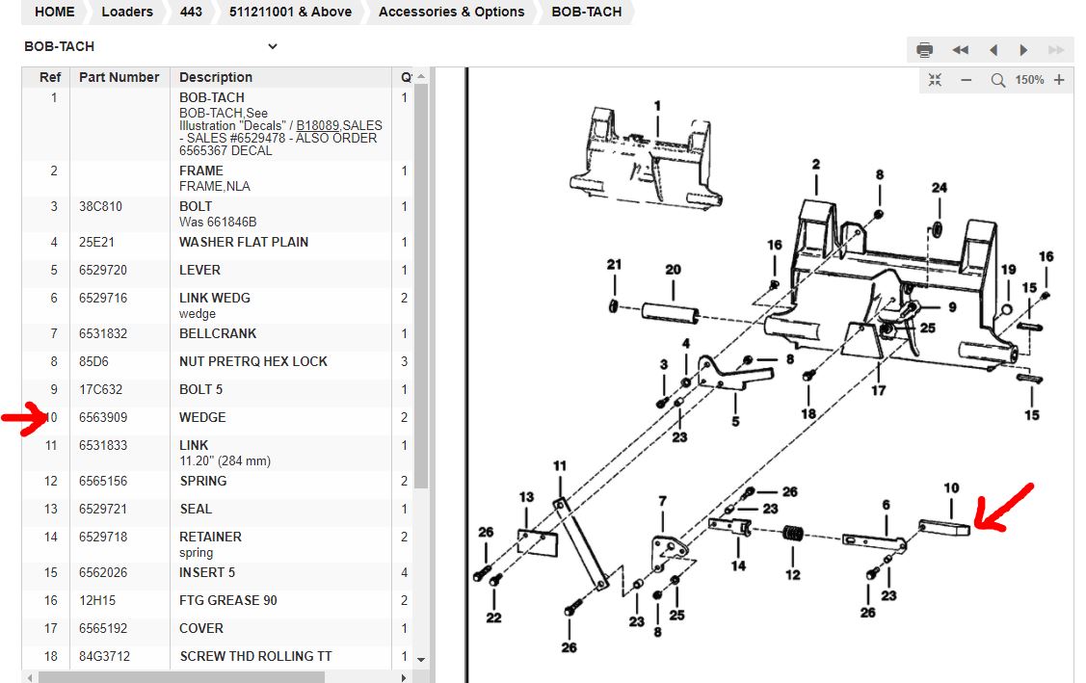Select BELLCRANK description
The width and height of the screenshot is (1086, 683).
[x=218, y=333]
